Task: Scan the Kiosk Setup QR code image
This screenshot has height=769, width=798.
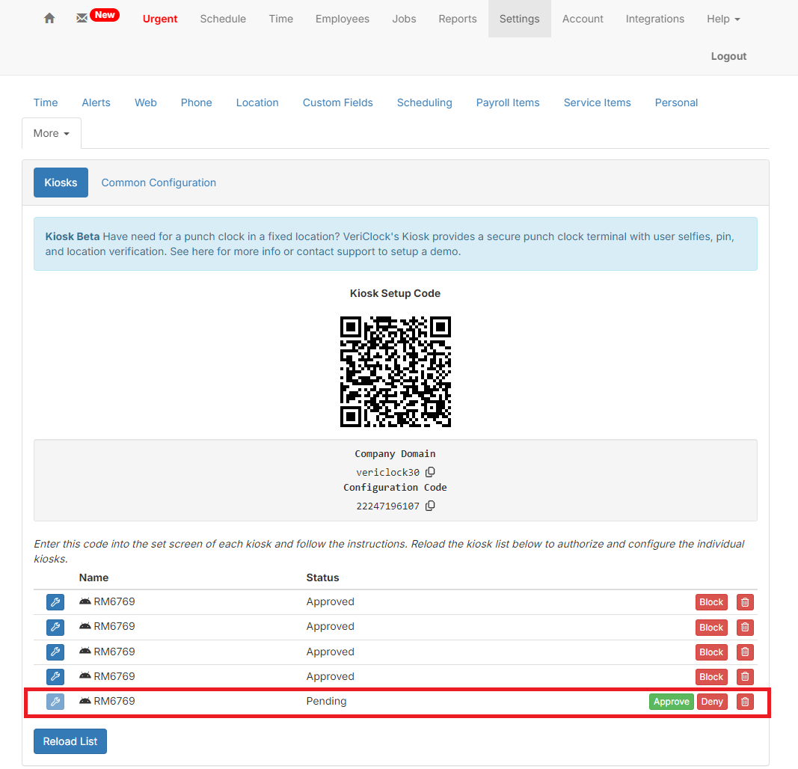Action: point(396,372)
